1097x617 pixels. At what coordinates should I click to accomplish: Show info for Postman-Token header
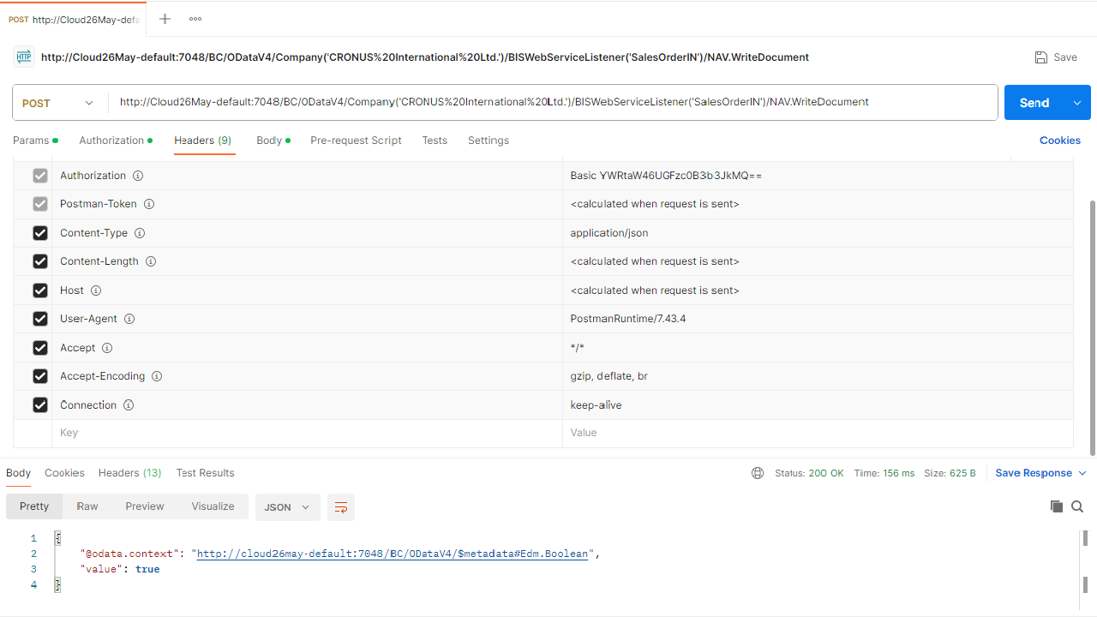coord(149,204)
